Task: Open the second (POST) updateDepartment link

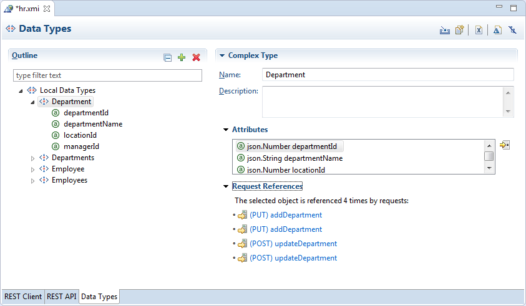Action: 293,259
